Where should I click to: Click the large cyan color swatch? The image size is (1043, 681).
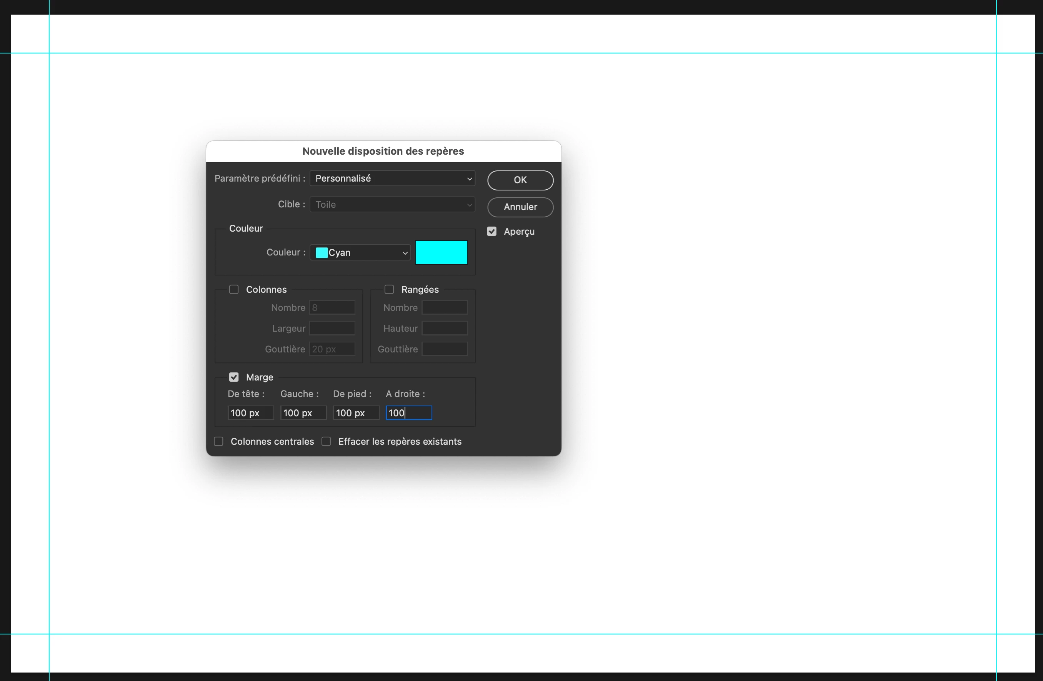click(441, 252)
